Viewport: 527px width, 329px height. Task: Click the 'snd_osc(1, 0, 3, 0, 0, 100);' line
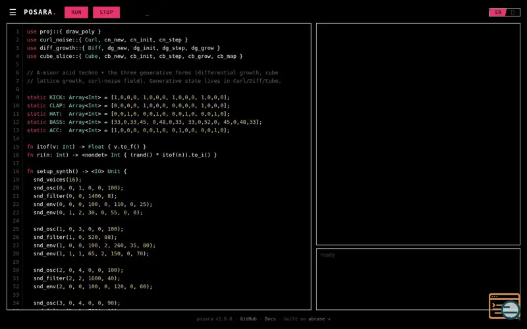(x=78, y=229)
